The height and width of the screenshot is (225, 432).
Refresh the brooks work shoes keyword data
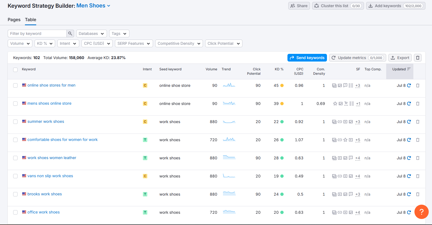click(409, 194)
